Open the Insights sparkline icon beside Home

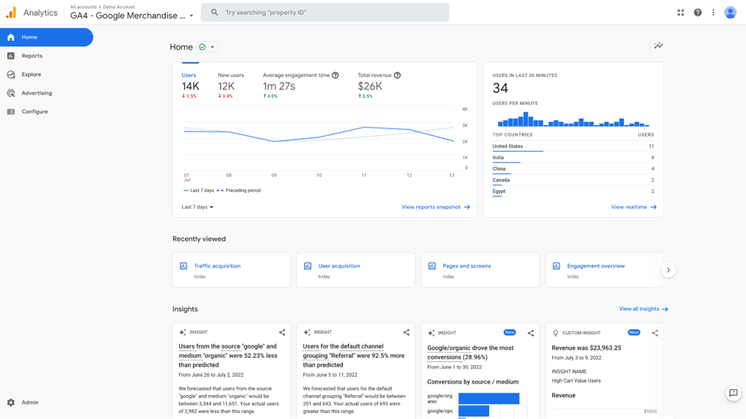658,46
